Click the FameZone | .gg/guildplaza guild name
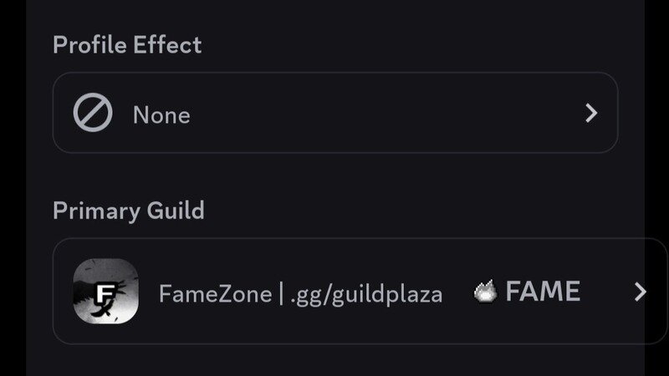The width and height of the screenshot is (669, 376). point(300,294)
